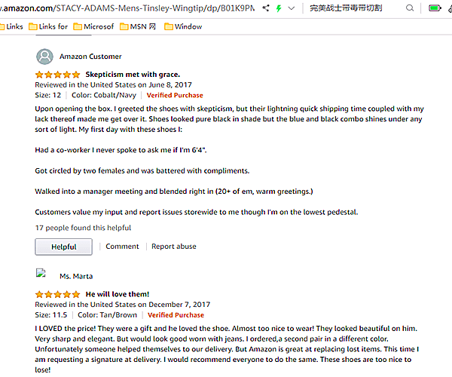Click the Report abuse link

[174, 247]
